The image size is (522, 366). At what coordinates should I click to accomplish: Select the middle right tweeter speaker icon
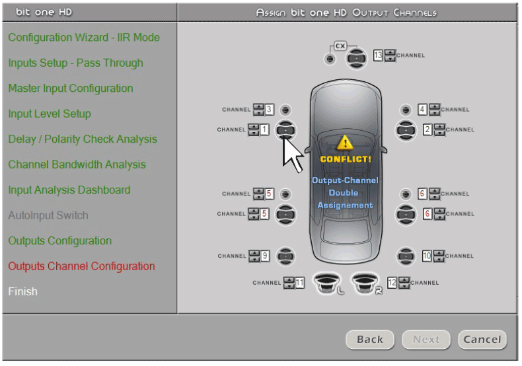[x=406, y=194]
